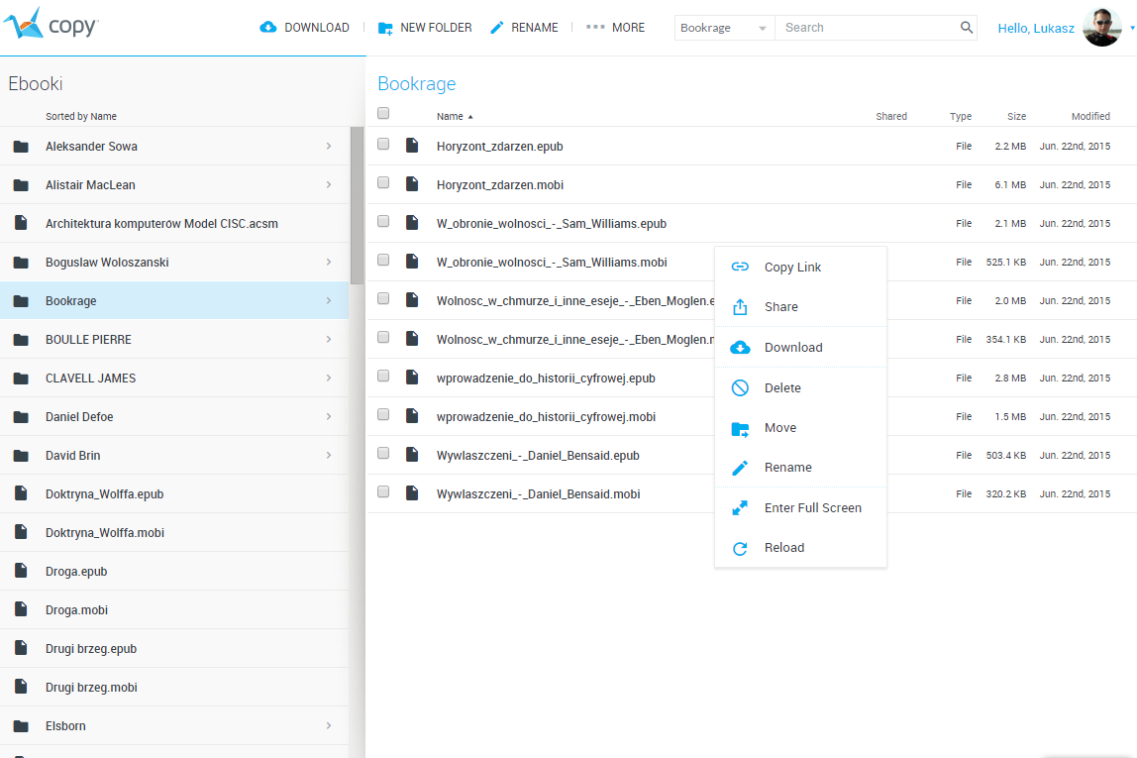Select checkbox for Wywlaszczeni_-_Daniel_Bensaid.mobi
This screenshot has width=1137, height=758.
[x=383, y=492]
